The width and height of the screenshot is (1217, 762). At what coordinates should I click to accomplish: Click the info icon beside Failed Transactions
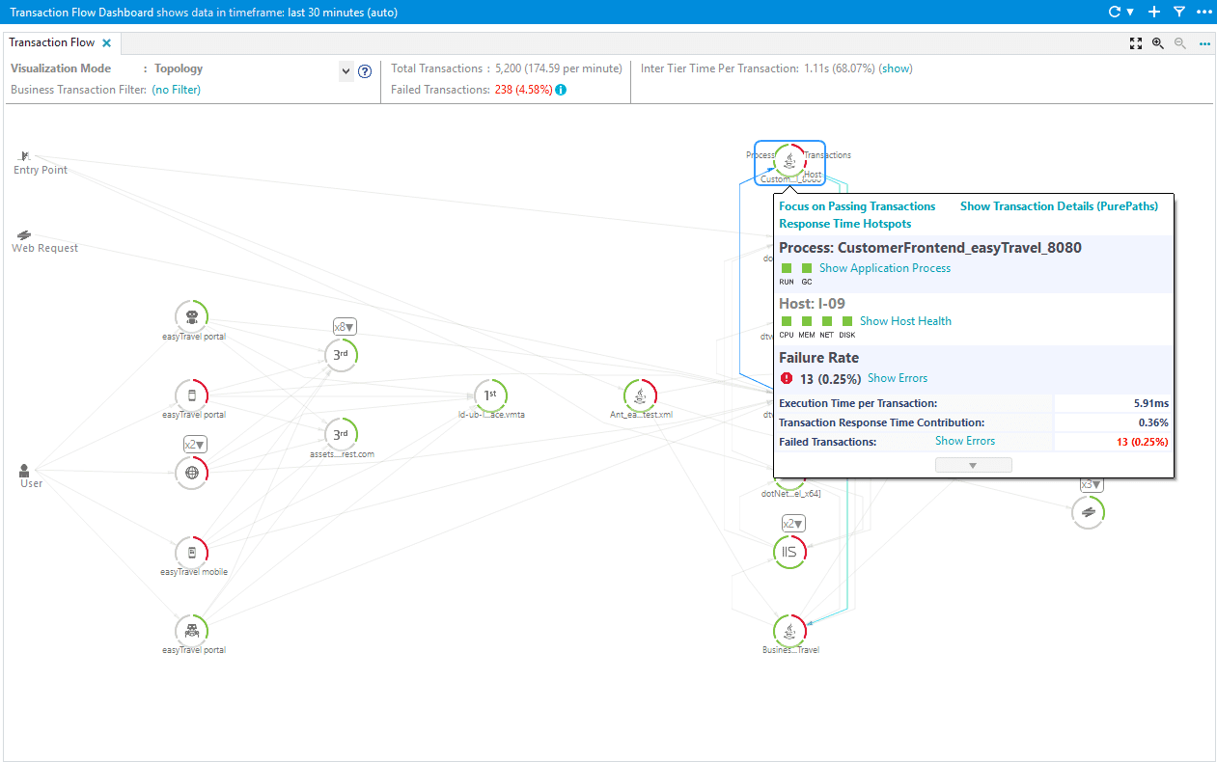click(x=561, y=90)
